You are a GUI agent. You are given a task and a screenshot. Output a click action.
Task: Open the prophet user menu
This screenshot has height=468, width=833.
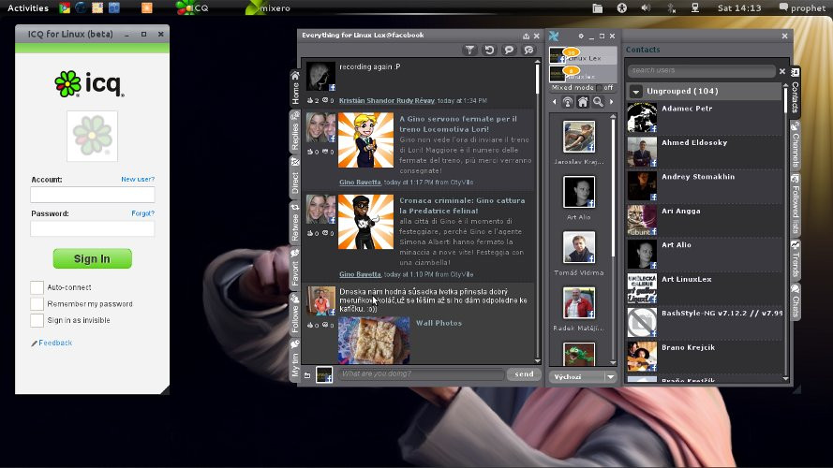tap(802, 8)
